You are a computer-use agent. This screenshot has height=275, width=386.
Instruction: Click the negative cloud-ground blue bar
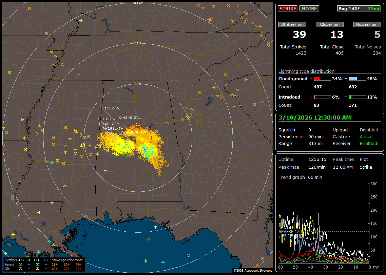357,79
